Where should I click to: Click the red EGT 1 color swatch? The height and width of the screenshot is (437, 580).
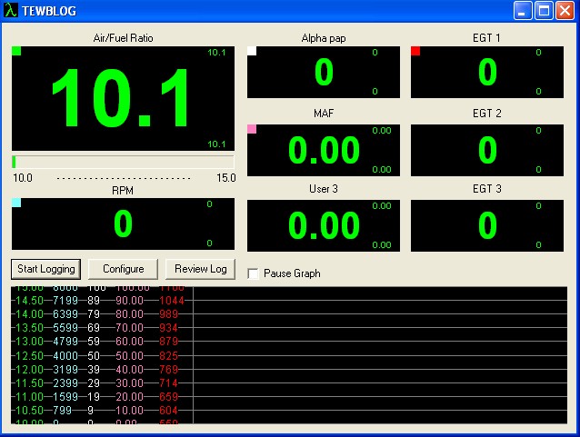[x=415, y=51]
